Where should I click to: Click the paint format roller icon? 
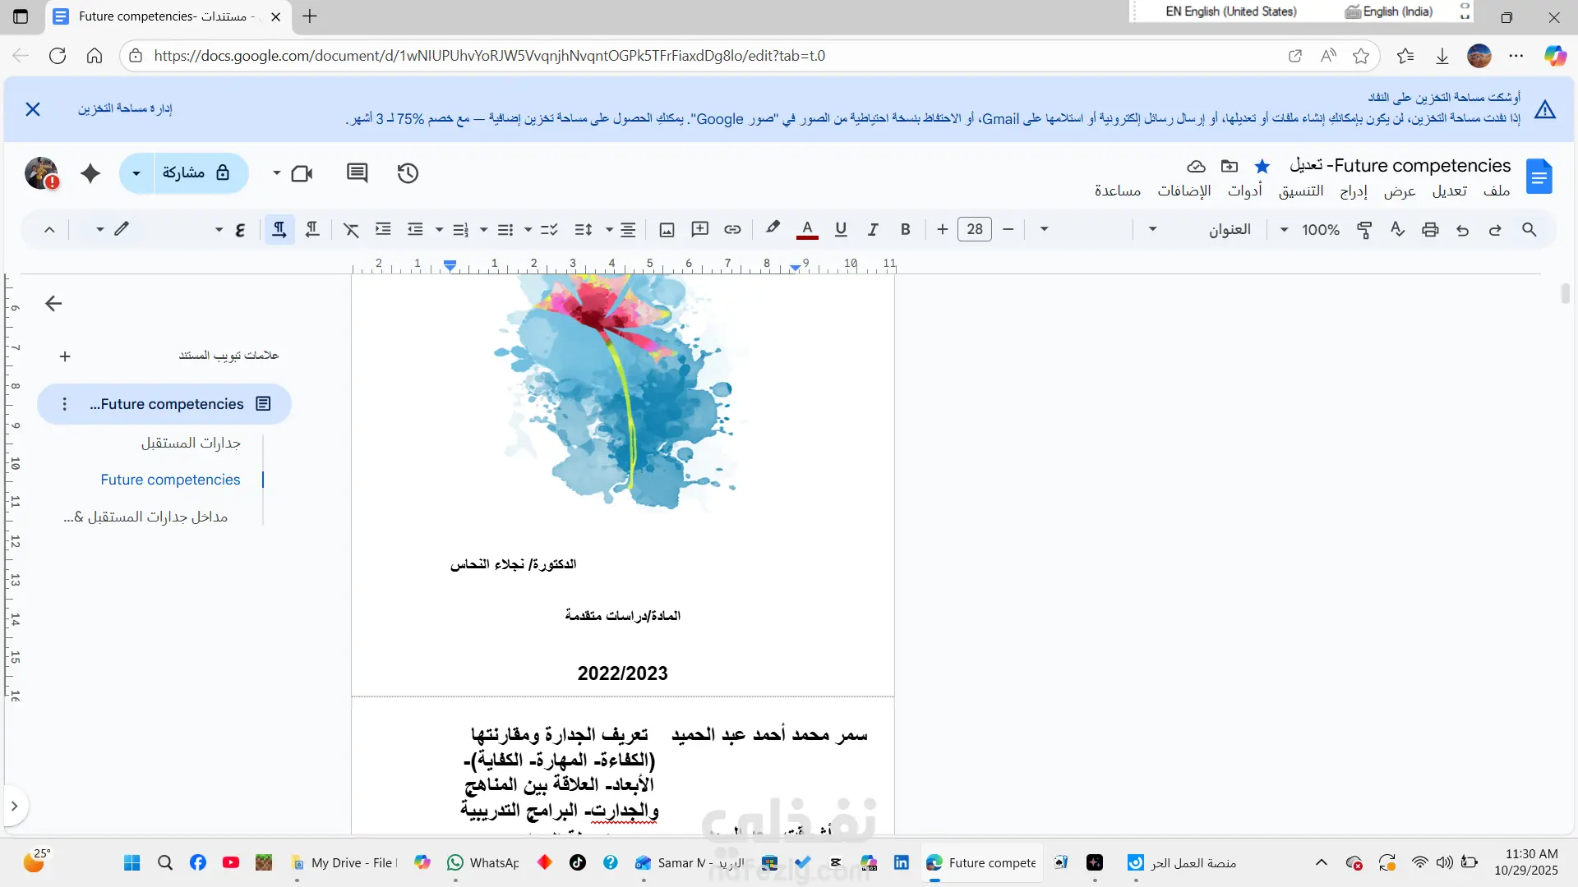point(1364,230)
